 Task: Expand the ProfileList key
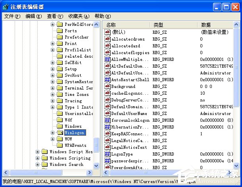click(52, 50)
